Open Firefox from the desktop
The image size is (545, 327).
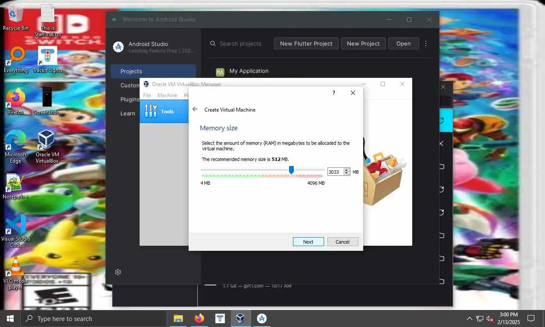coord(16,101)
